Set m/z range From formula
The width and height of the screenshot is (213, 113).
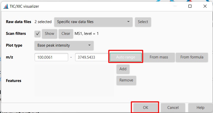coord(192,57)
